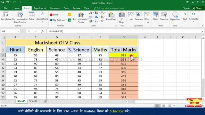Click the zoom out minus button
Screen dimensions: 205x115
174,106
